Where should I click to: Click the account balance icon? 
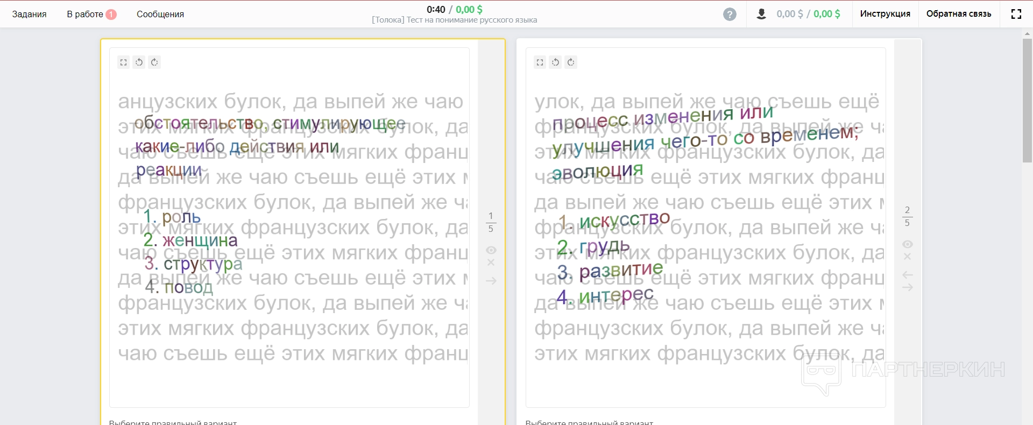click(x=761, y=14)
